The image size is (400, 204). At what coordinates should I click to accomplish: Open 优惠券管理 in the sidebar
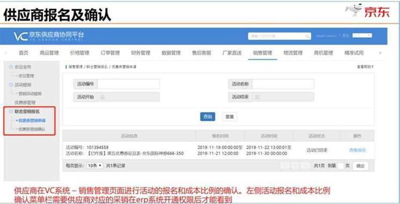coord(25,103)
